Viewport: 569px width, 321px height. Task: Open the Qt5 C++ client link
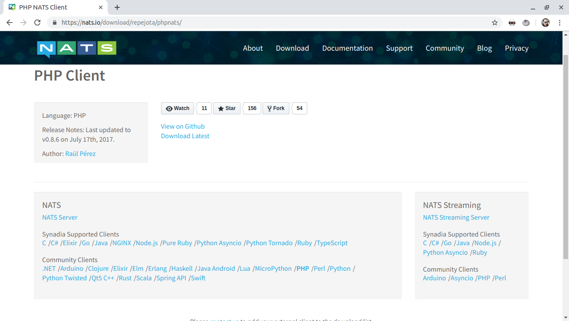[x=102, y=278]
